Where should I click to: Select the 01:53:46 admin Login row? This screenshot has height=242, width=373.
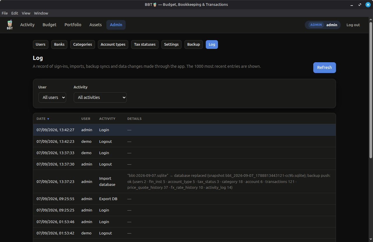coord(184,222)
